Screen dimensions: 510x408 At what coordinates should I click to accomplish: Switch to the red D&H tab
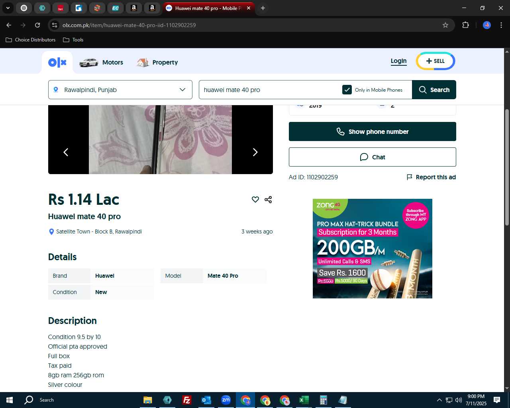(61, 8)
